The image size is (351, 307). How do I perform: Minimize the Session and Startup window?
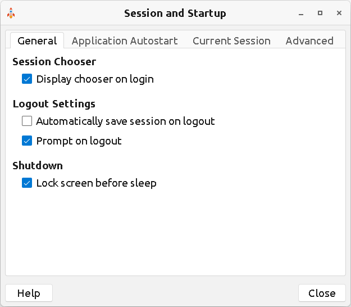[x=302, y=13]
